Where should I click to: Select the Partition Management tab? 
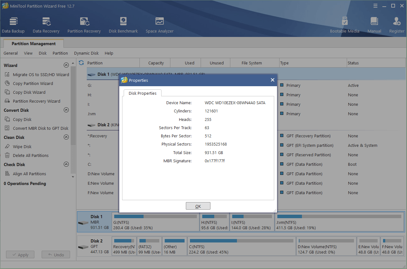pos(33,44)
